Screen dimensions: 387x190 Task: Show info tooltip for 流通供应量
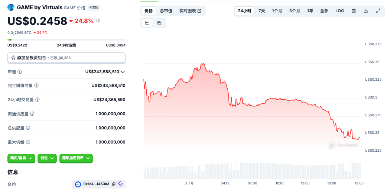click(x=32, y=114)
